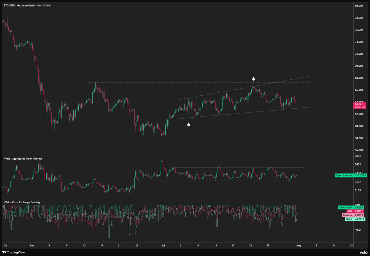The width and height of the screenshot is (370, 256).
Task: Click the 70,000 price axis label
Action: (x=360, y=66)
